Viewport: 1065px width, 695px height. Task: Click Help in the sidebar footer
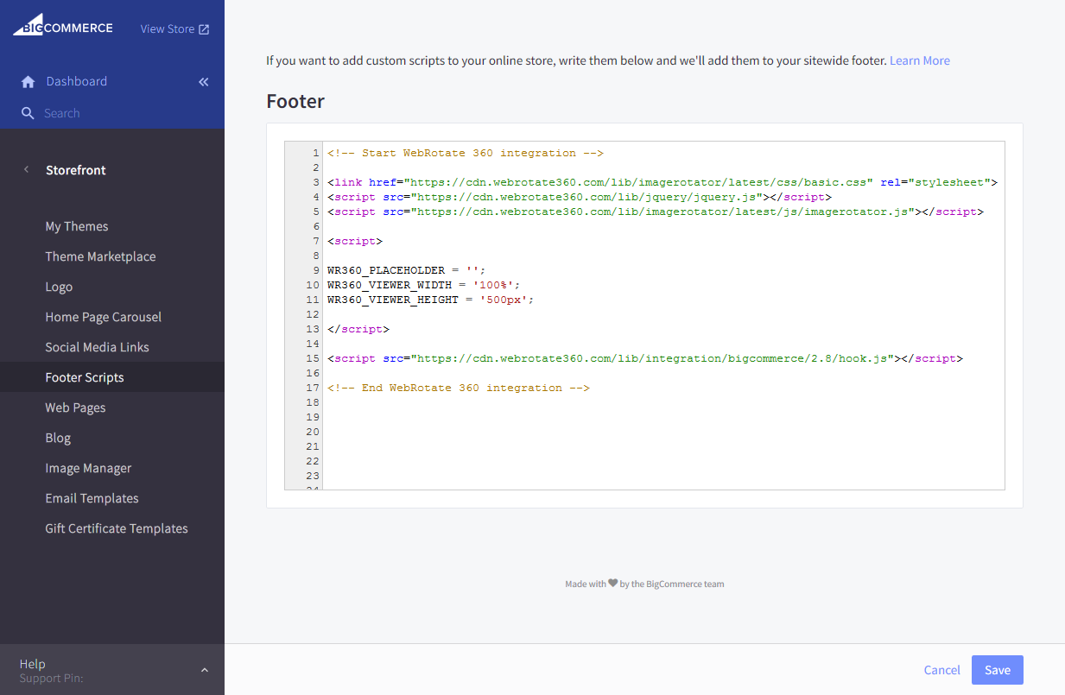tap(33, 664)
